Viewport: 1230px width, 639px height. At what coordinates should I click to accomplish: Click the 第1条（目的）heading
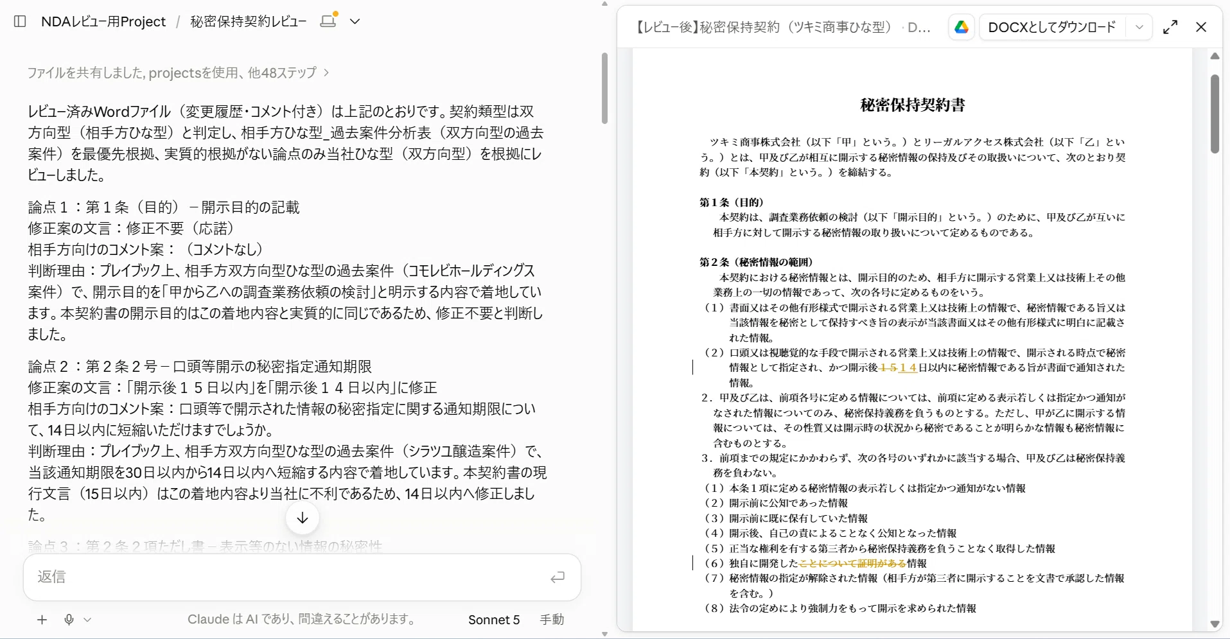[x=732, y=202]
